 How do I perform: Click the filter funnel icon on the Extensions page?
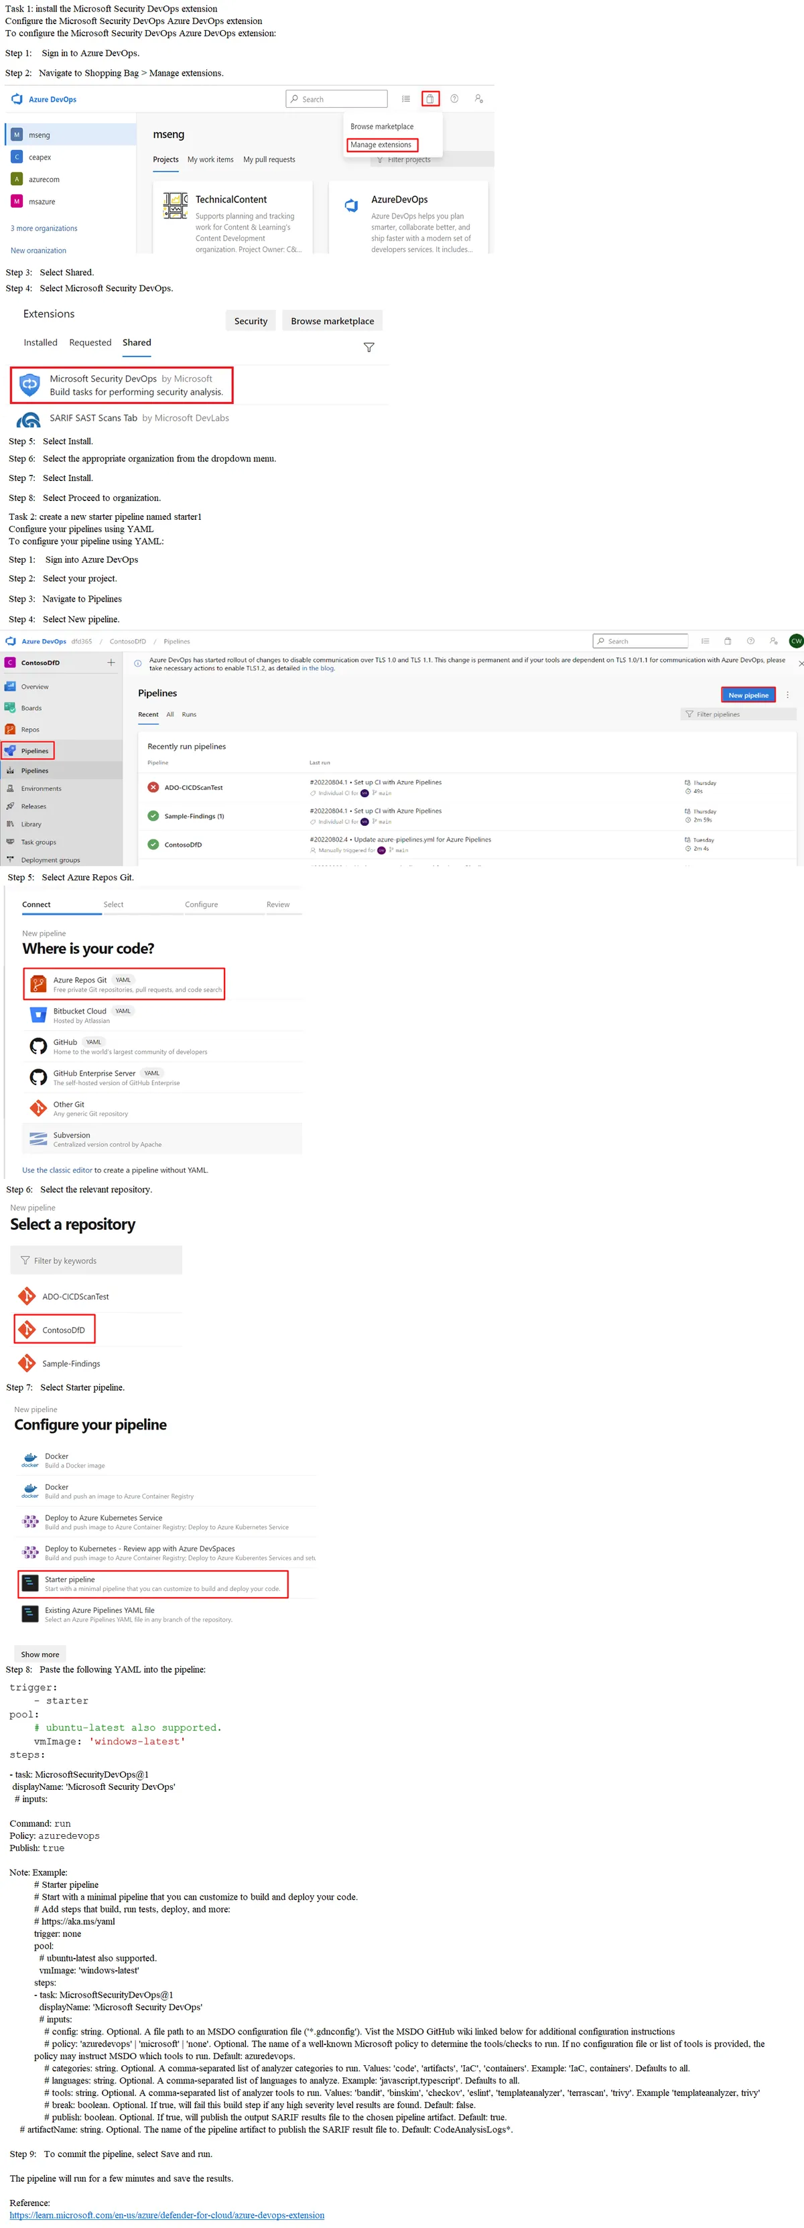(x=368, y=348)
